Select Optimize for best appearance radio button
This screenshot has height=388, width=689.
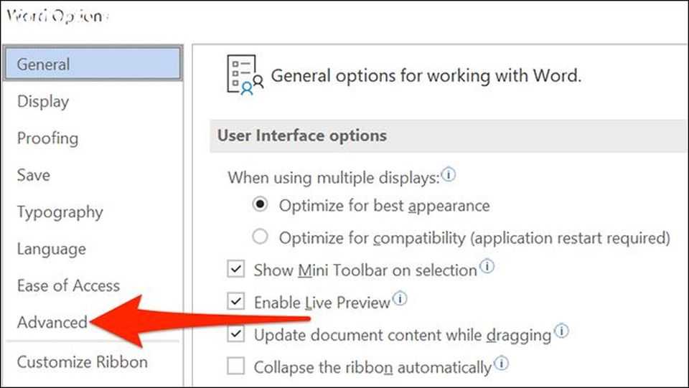tap(261, 205)
